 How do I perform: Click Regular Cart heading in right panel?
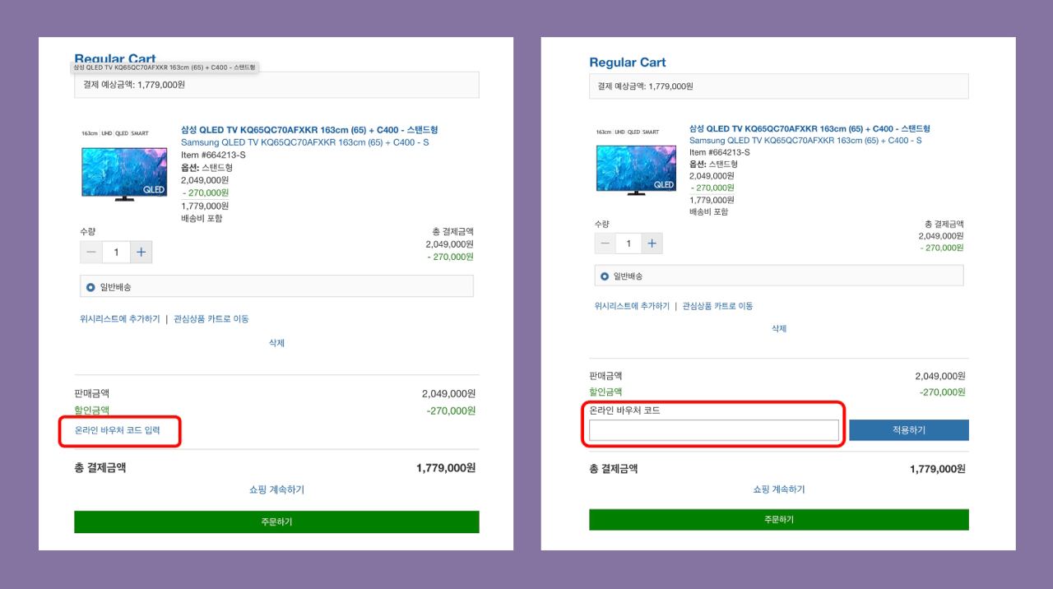point(628,63)
